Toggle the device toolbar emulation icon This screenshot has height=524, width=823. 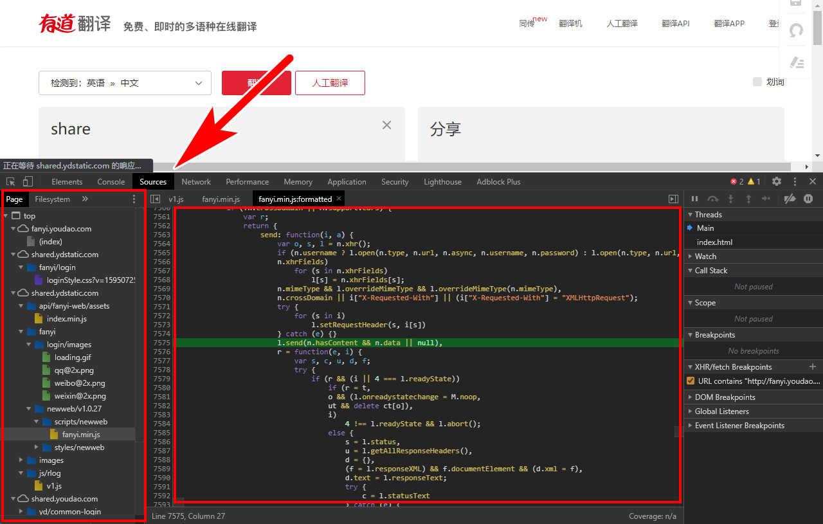click(x=26, y=182)
